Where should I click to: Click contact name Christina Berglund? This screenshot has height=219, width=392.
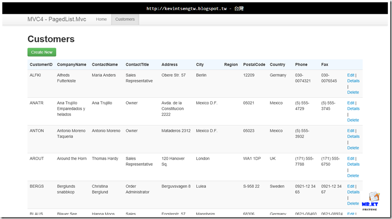pos(100,189)
